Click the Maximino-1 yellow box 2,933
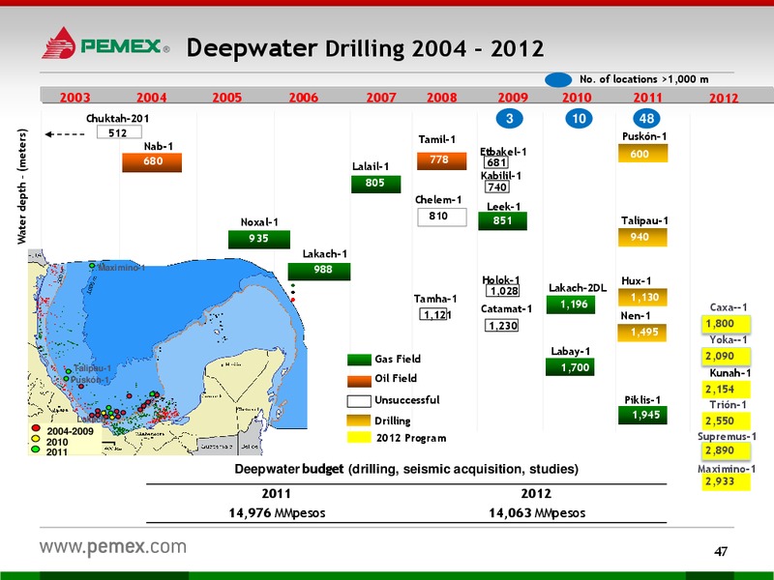774x580 pixels. (x=726, y=481)
